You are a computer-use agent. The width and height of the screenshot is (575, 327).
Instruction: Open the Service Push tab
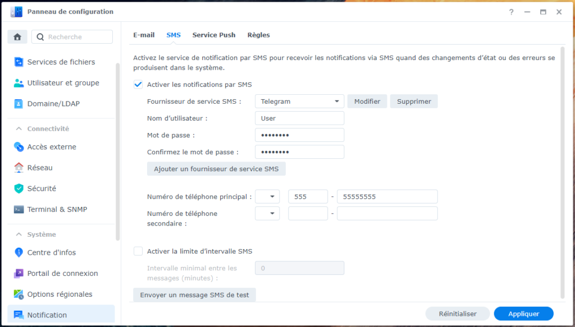point(214,35)
